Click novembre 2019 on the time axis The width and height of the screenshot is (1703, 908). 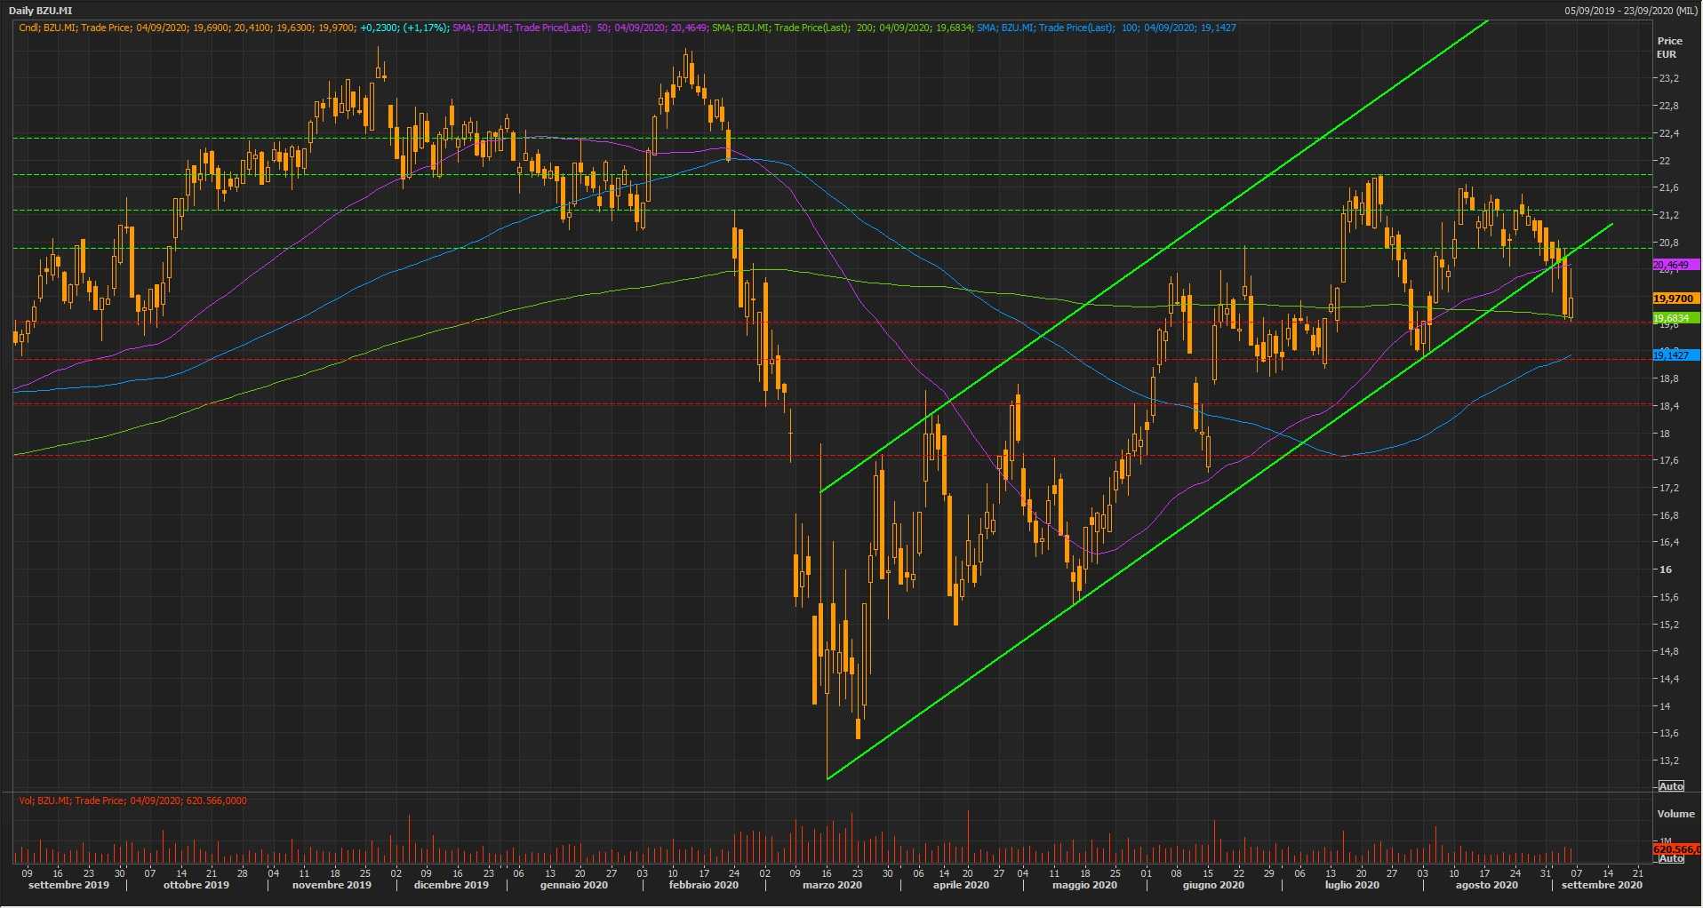(332, 885)
